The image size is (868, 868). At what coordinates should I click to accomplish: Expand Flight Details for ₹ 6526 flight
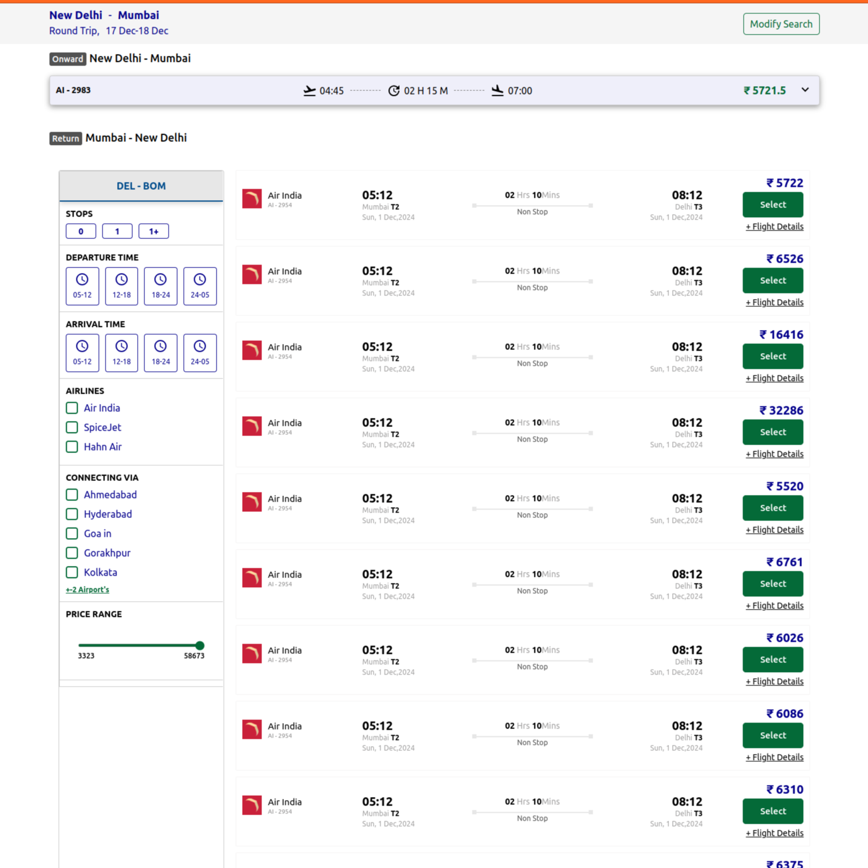click(x=775, y=303)
